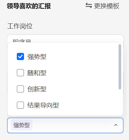Screen dimensions: 129x140
Task: Click the 强势型 option label in list
Action: pyautogui.click(x=37, y=56)
